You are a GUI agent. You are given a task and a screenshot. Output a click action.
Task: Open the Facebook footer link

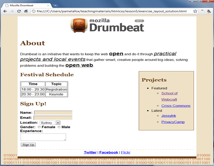108,152
